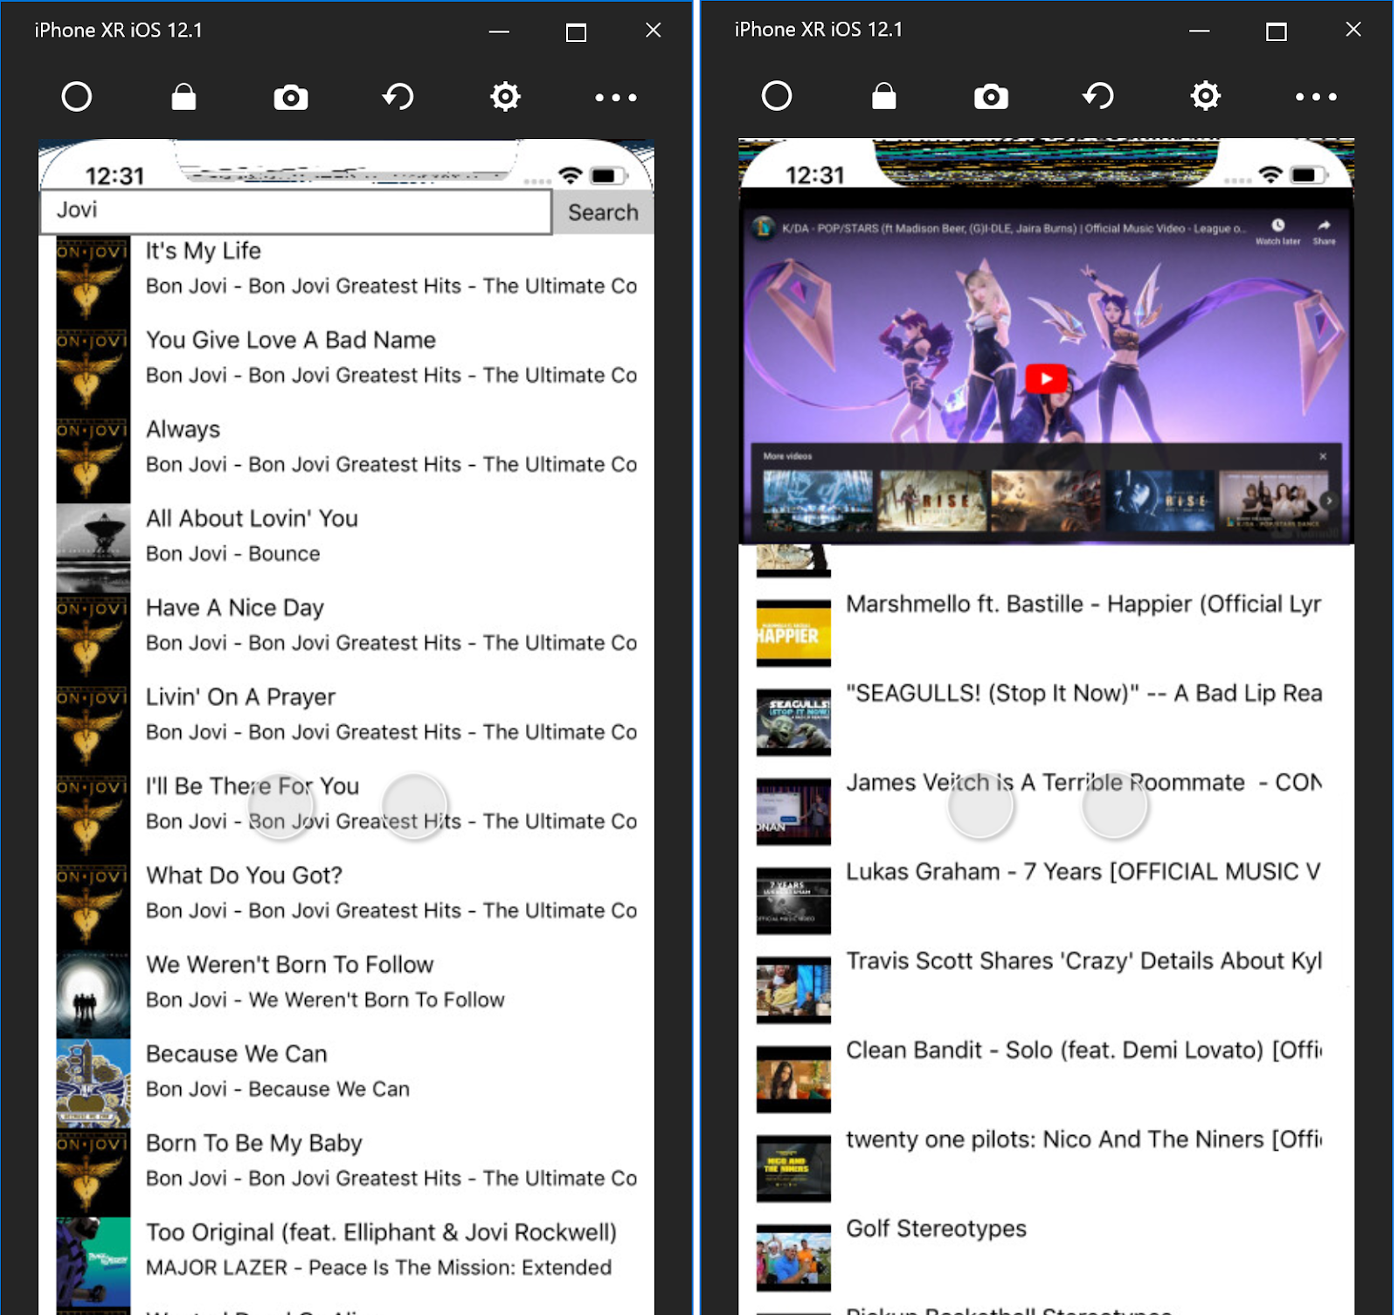The image size is (1398, 1315).
Task: Click the SEAGULLS video thumbnail
Action: (793, 723)
